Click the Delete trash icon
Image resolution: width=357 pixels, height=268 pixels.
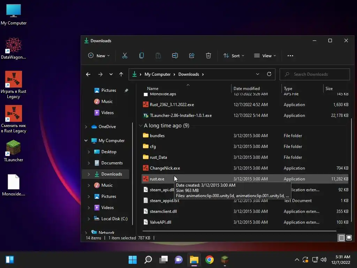pyautogui.click(x=208, y=55)
